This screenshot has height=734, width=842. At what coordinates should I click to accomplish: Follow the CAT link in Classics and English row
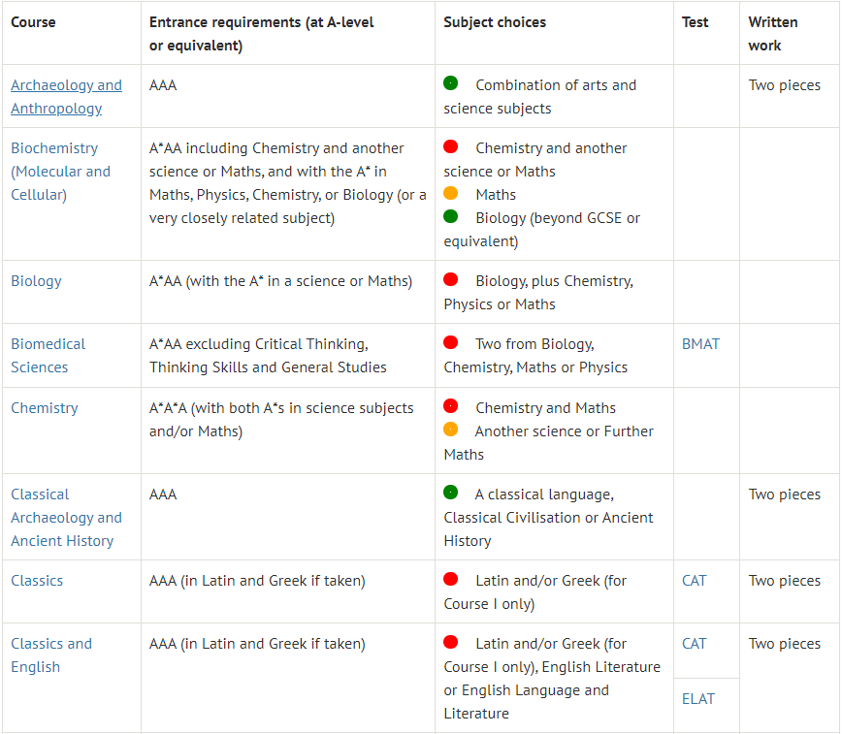[694, 643]
